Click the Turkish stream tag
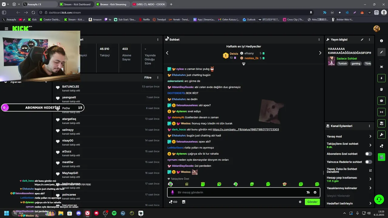 coord(343,64)
